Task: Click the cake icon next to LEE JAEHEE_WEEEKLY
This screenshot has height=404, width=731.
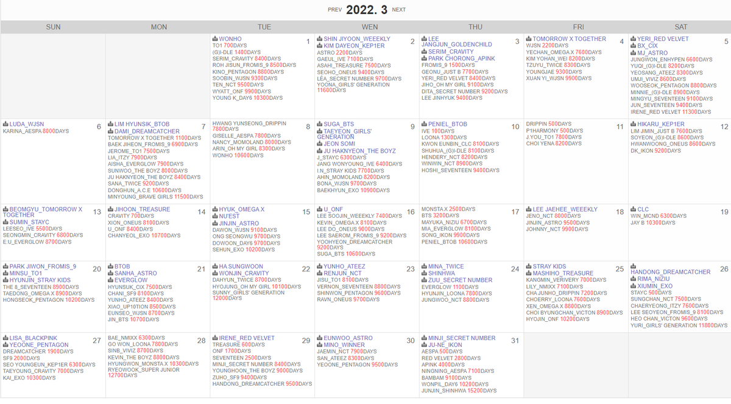Action: pos(529,209)
